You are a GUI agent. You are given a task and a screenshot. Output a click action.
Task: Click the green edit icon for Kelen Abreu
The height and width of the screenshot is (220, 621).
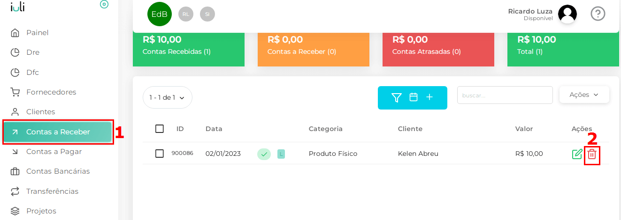coord(577,154)
